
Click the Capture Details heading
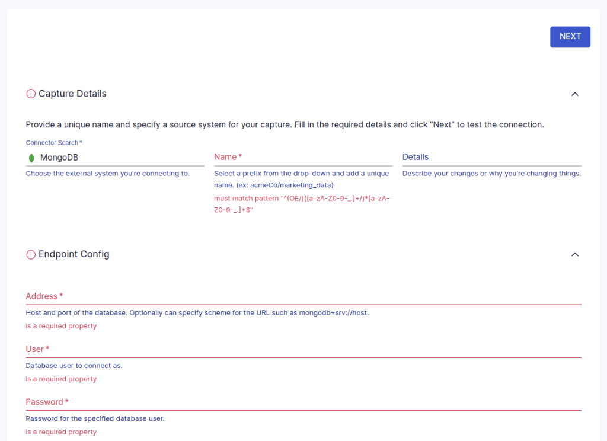(x=72, y=94)
